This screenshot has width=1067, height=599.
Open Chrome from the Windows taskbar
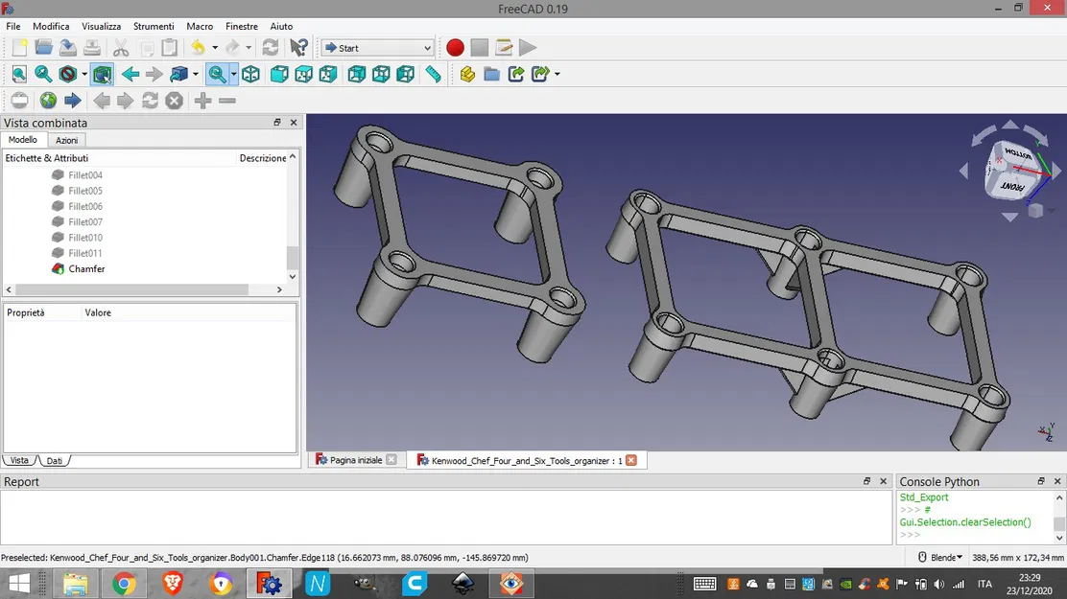click(124, 583)
